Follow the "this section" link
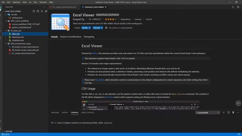The height and width of the screenshot is (136, 242). pyautogui.click(x=99, y=80)
